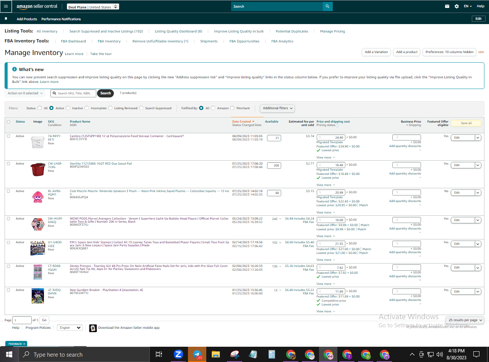489x362 pixels.
Task: Open the hamburger navigation menu
Action: 6,6
